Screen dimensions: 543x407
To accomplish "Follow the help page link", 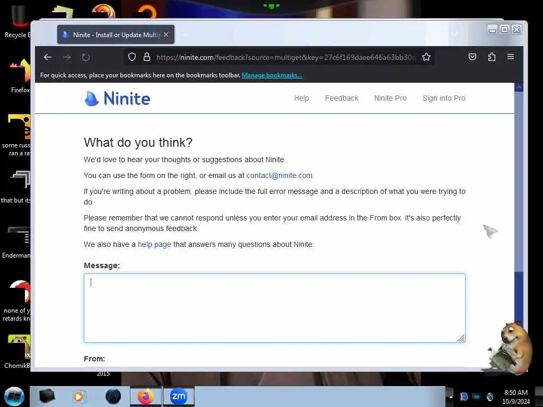I will pyautogui.click(x=154, y=244).
